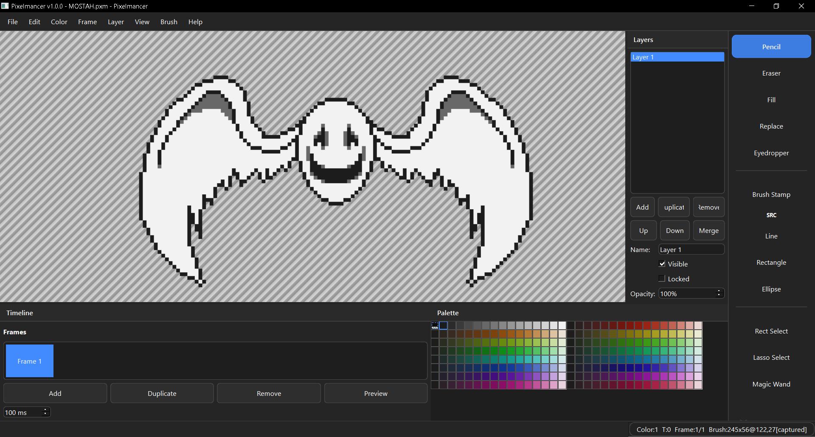This screenshot has height=437, width=815.
Task: Select the Magic Wand tool
Action: click(771, 384)
